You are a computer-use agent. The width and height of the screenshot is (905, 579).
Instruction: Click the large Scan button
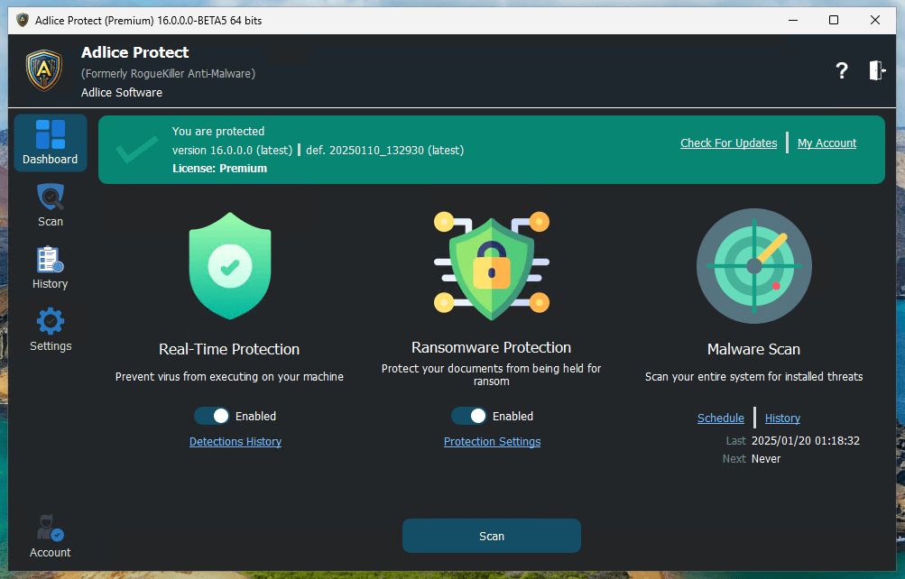click(x=492, y=536)
